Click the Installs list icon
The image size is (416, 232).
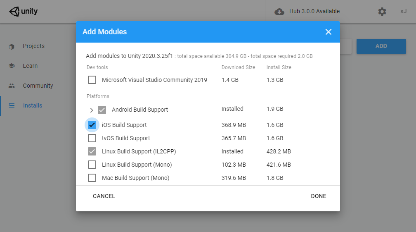click(x=12, y=105)
